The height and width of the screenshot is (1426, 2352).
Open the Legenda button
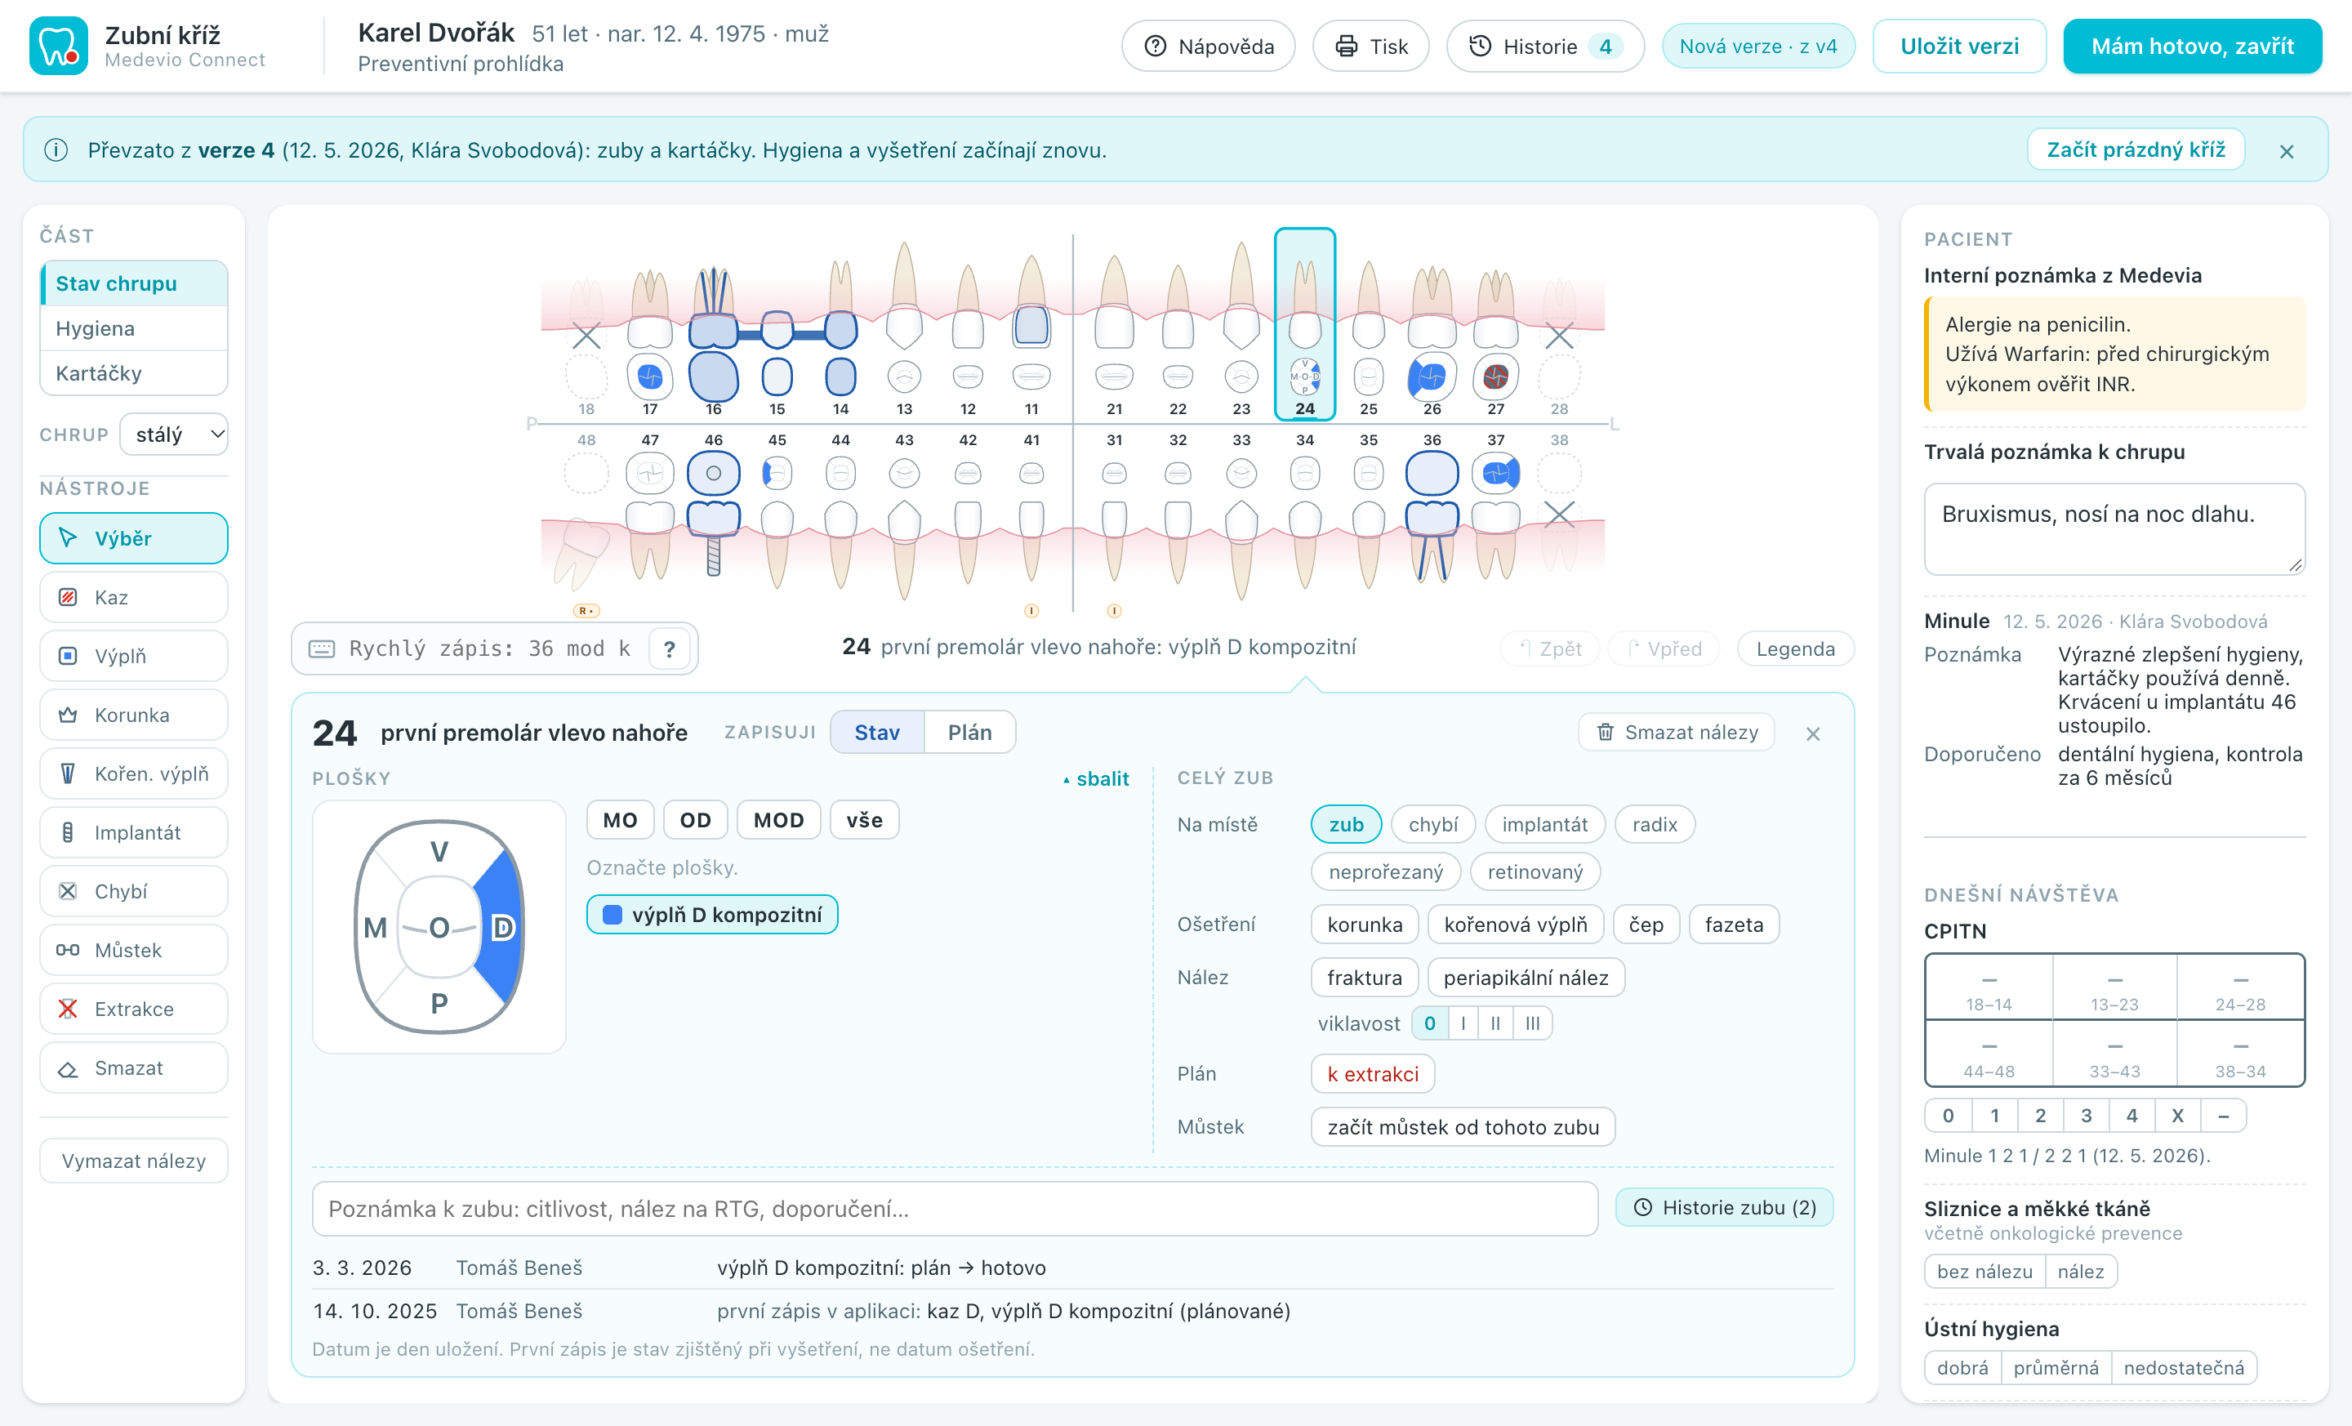(x=1794, y=649)
